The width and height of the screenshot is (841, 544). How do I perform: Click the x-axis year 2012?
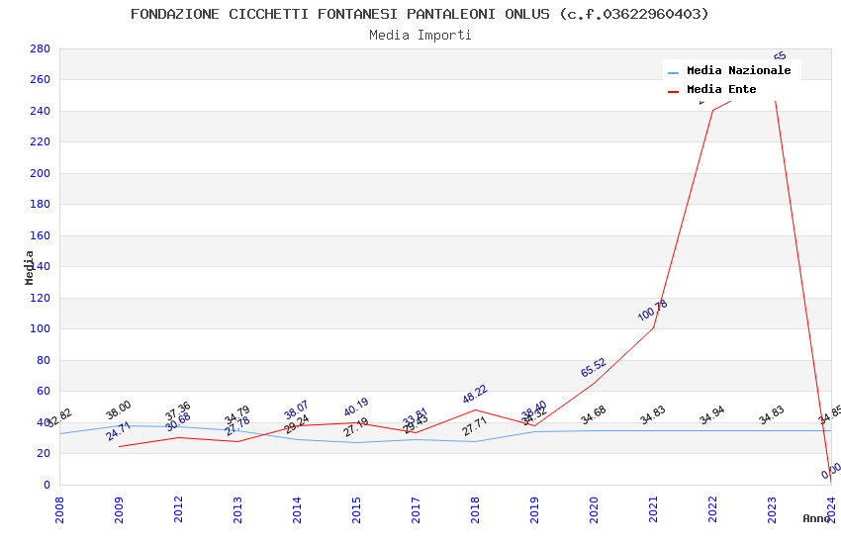pos(178,509)
